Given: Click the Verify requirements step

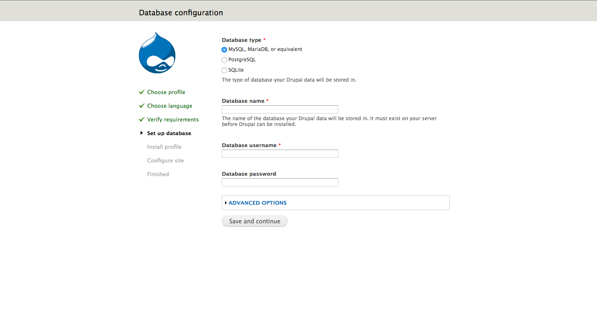Looking at the screenshot, I should coord(173,119).
